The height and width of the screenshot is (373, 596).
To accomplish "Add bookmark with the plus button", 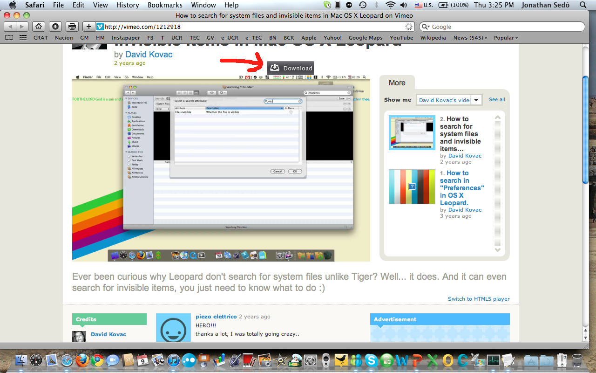I will tap(88, 27).
